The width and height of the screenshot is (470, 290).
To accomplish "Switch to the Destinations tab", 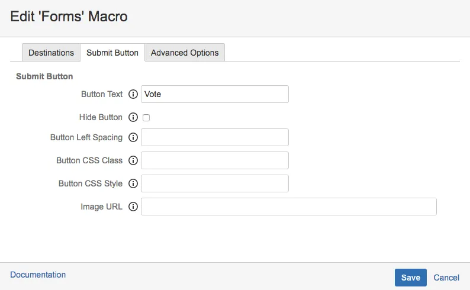I will tap(51, 53).
